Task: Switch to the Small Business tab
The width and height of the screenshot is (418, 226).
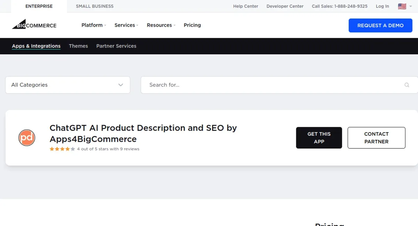Action: tap(94, 6)
